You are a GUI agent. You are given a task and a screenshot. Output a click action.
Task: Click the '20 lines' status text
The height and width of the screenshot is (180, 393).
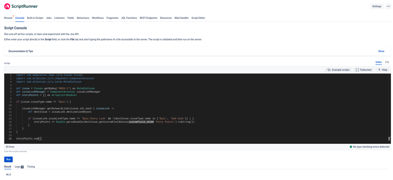click(x=10, y=147)
